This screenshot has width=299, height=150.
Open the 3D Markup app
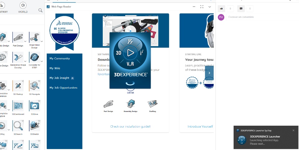(x=18, y=86)
